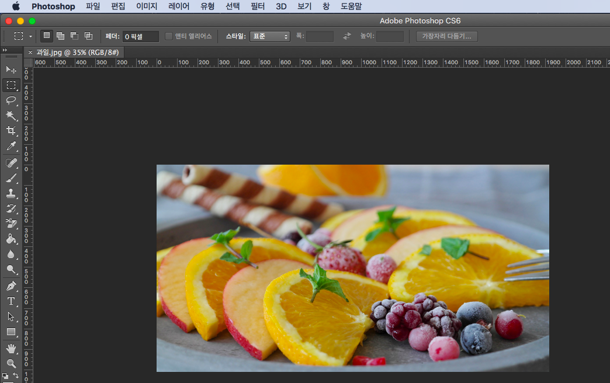Open the 선택 menu
The image size is (610, 383).
[x=233, y=6]
